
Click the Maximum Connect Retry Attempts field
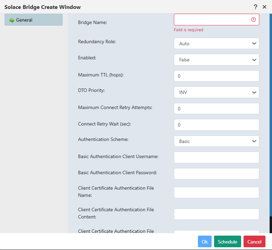pyautogui.click(x=216, y=109)
